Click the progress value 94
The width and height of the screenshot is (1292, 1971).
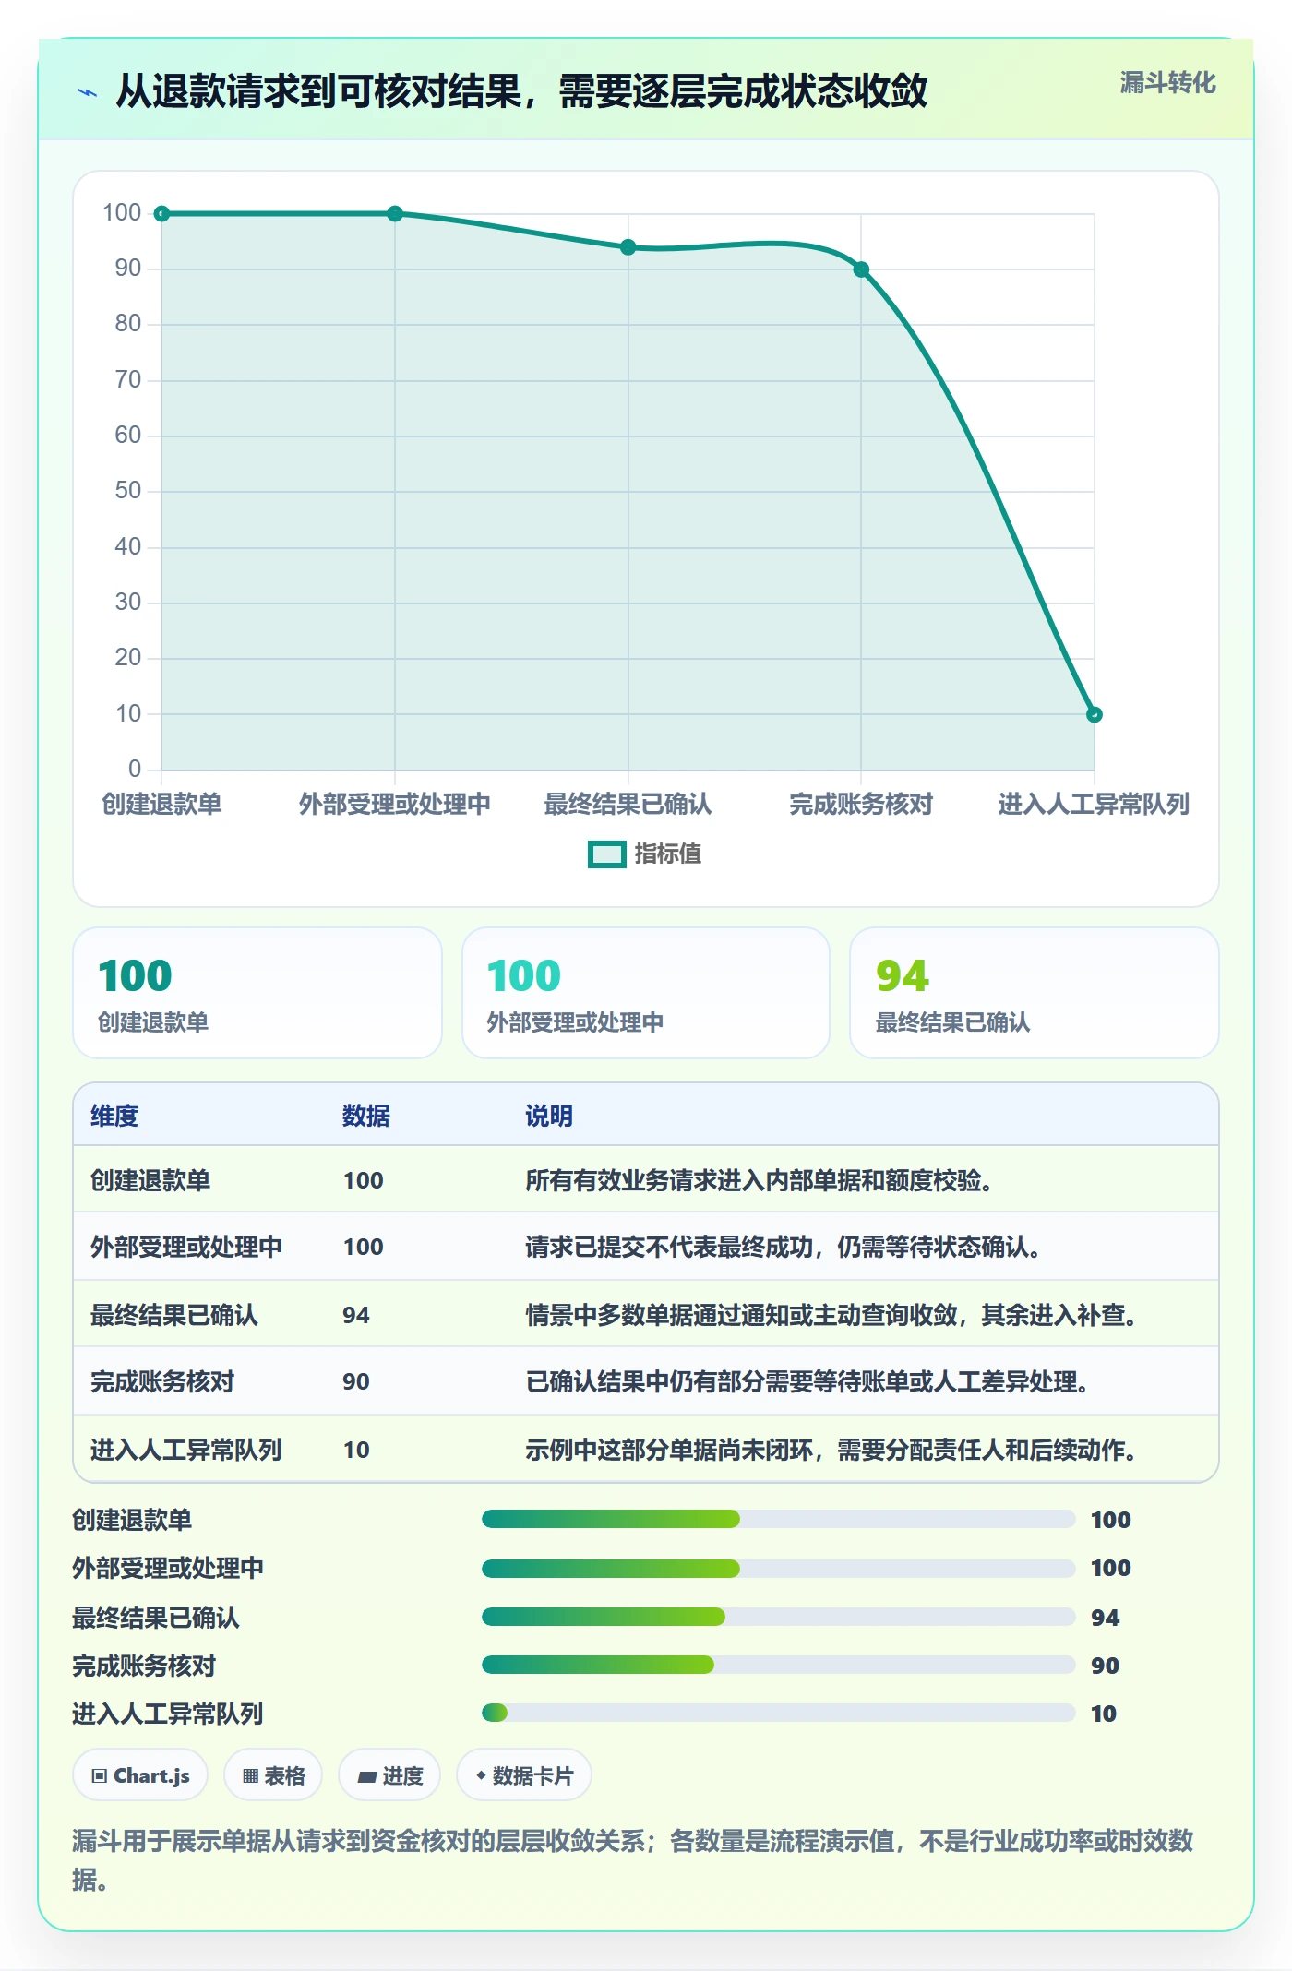tap(1105, 1618)
